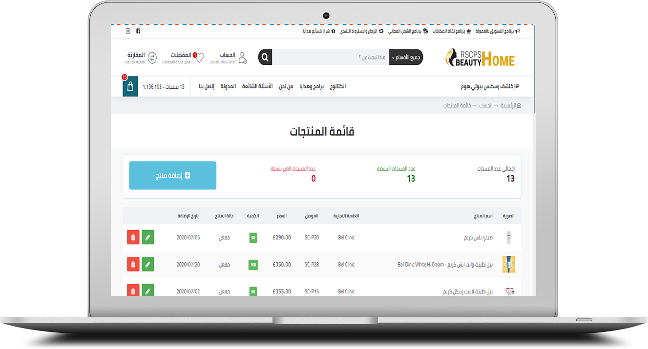Screen dimensions: 648x349
Task: Edit the SC-P28 product with the green pencil
Action: (147, 264)
